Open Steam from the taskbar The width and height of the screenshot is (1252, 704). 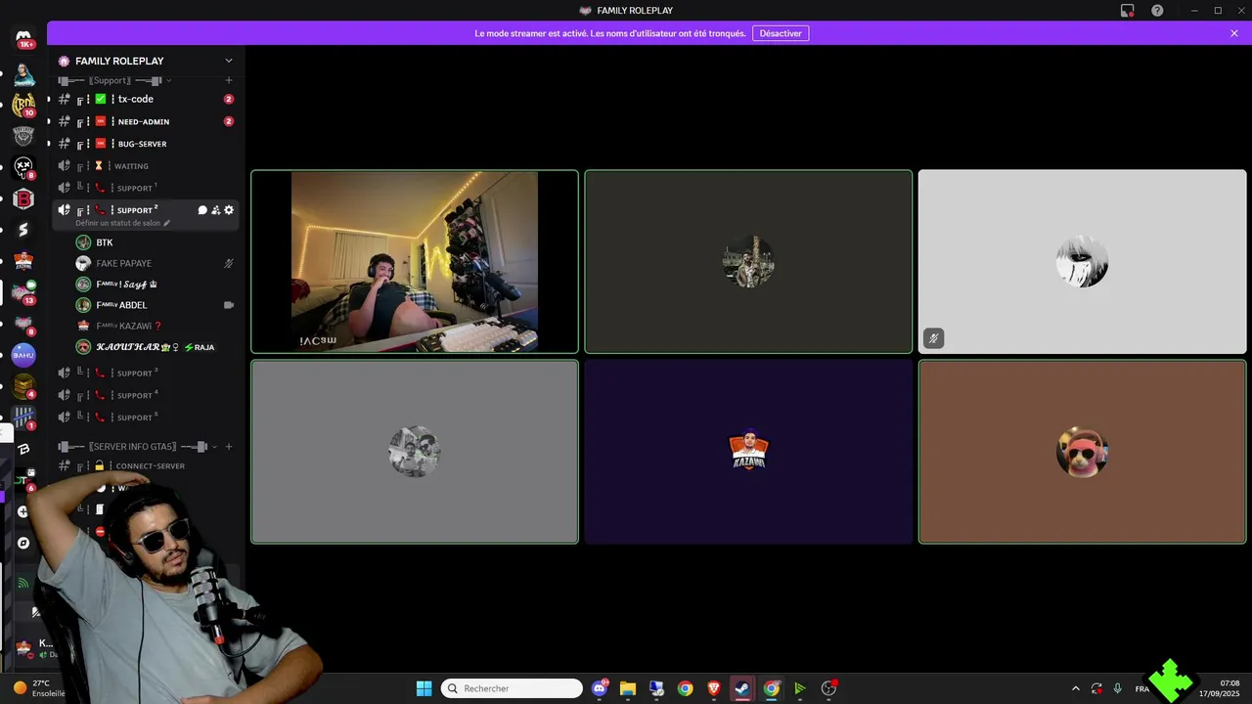coord(742,688)
